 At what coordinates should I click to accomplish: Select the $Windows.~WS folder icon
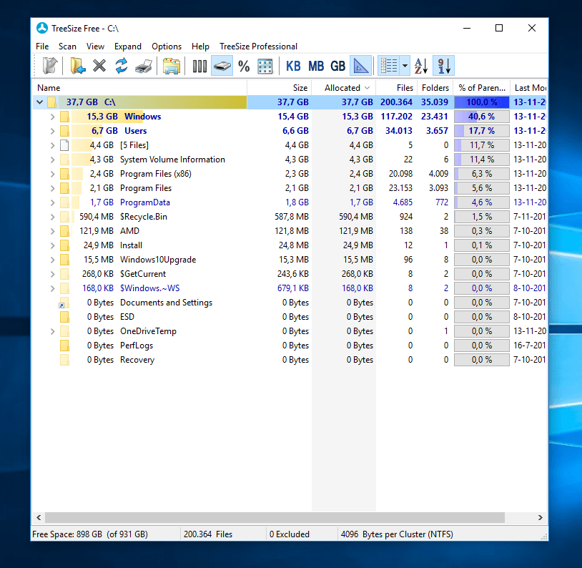click(64, 288)
